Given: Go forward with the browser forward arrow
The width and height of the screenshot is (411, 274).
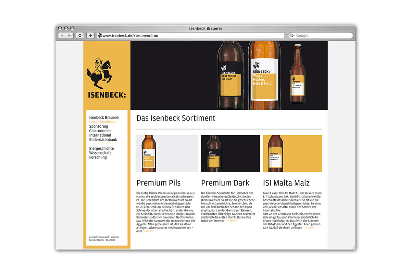Looking at the screenshot, I should point(70,35).
